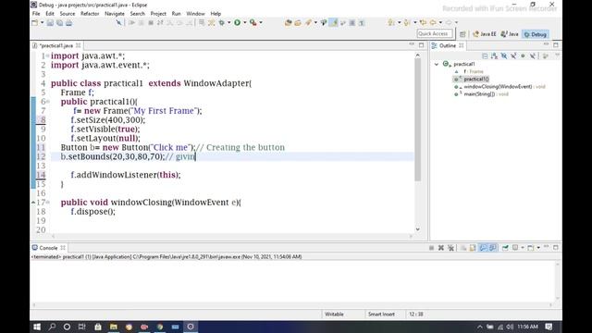
Task: Click the editor vertical scrollbar thumb
Action: (x=417, y=119)
